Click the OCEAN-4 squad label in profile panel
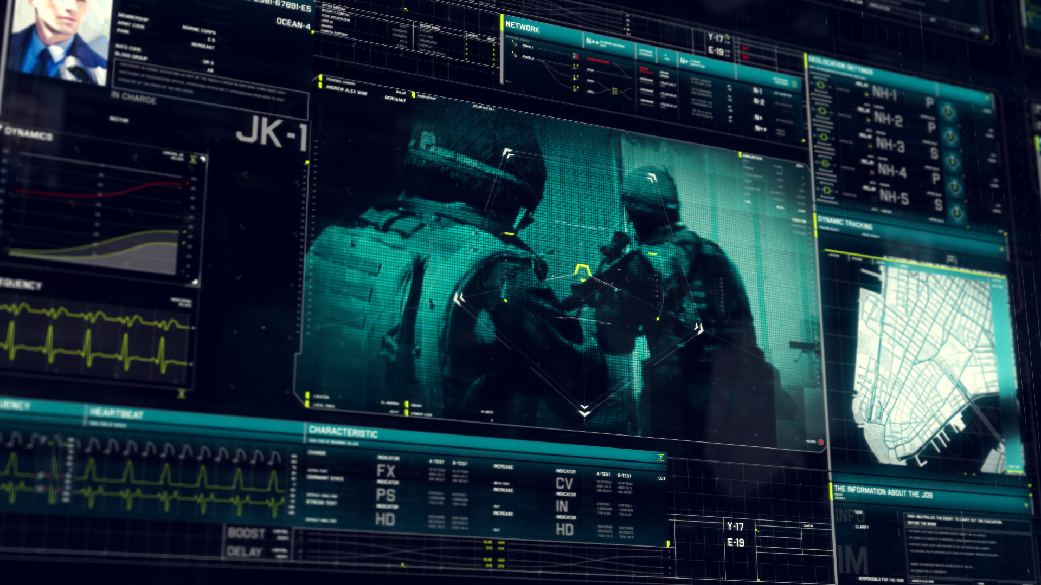The height and width of the screenshot is (585, 1041). tap(293, 23)
